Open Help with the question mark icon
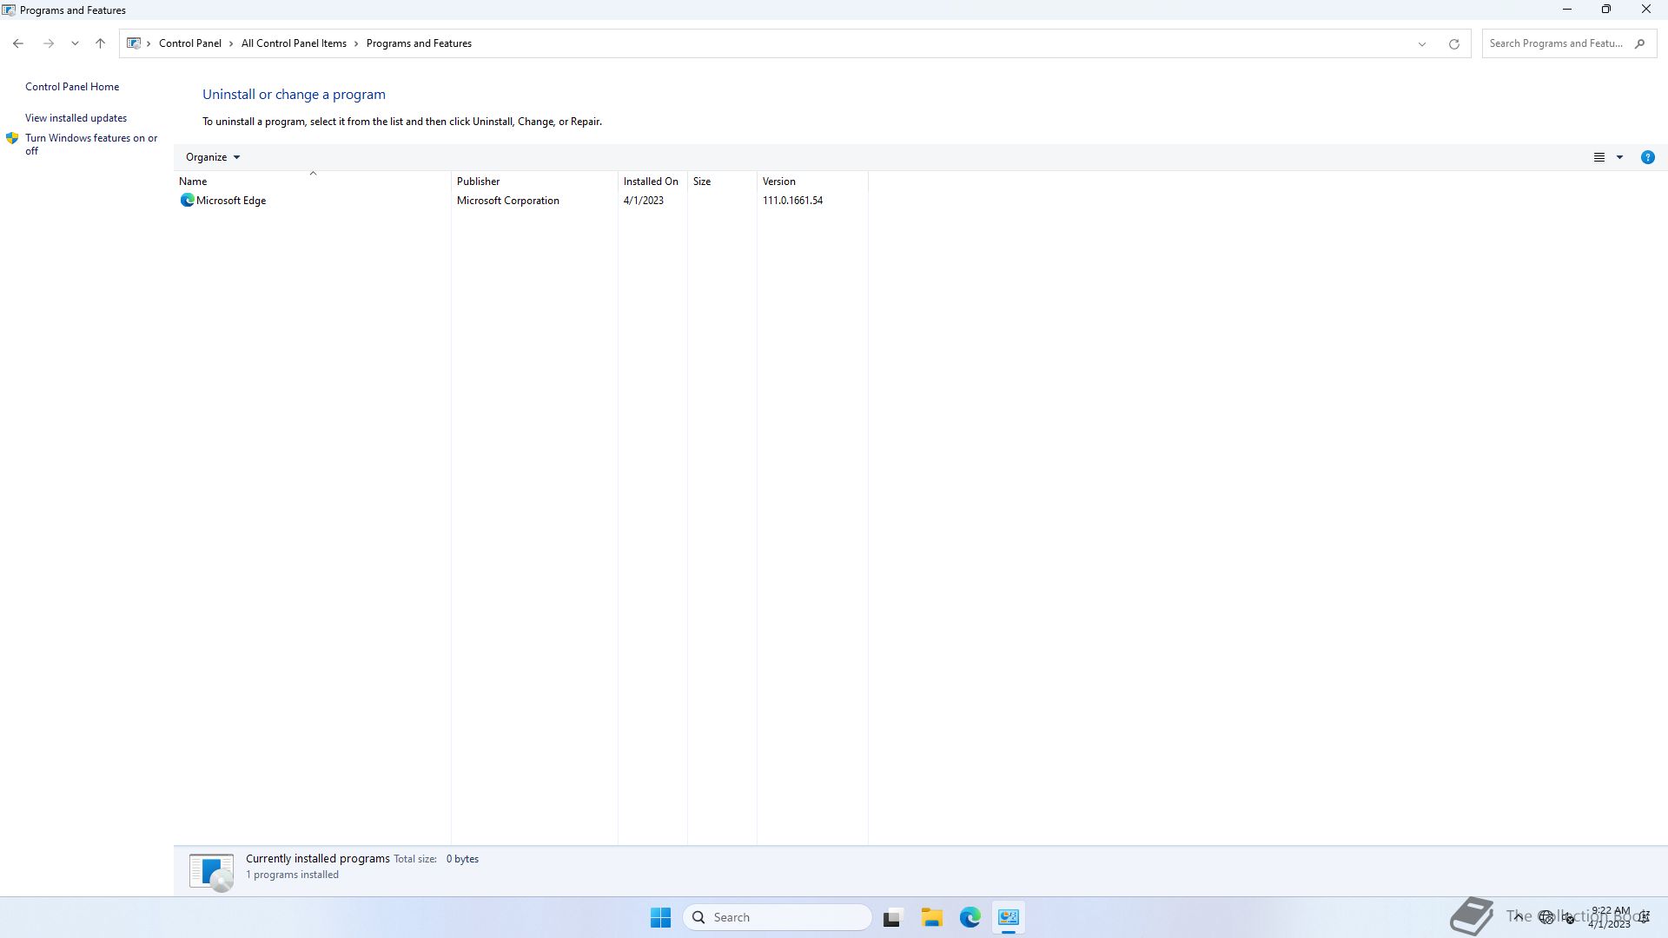The height and width of the screenshot is (938, 1668). [x=1647, y=157]
